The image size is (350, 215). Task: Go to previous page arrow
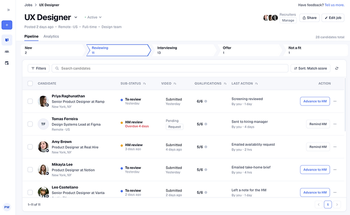point(319,205)
